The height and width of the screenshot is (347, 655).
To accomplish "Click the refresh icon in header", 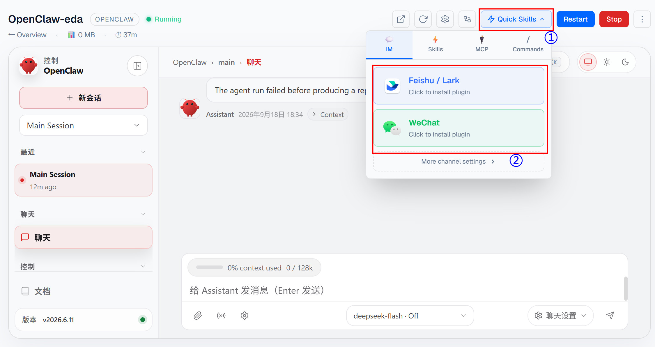I will (x=423, y=19).
